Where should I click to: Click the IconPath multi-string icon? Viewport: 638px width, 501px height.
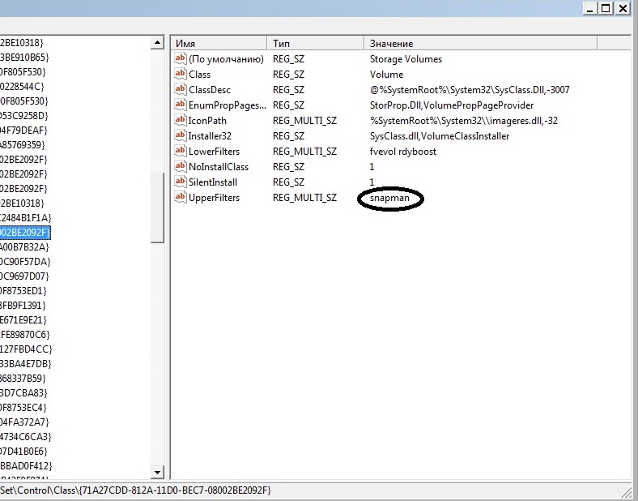(x=180, y=121)
